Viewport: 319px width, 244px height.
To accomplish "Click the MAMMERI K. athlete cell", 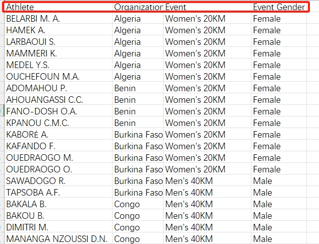I will click(x=58, y=53).
